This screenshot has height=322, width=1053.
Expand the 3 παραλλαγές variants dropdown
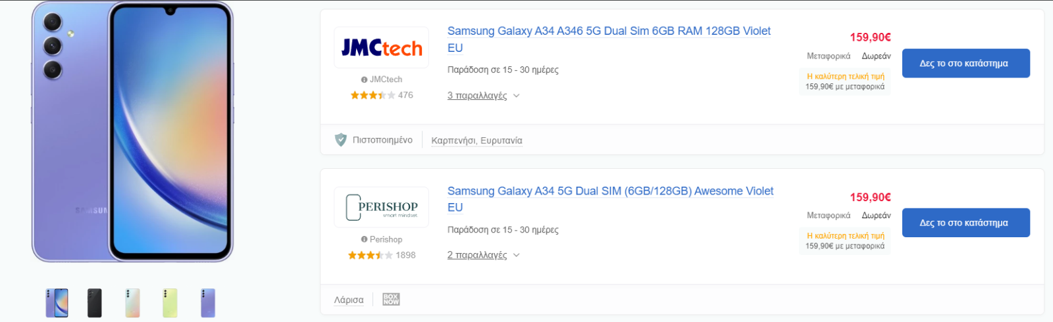pos(484,96)
